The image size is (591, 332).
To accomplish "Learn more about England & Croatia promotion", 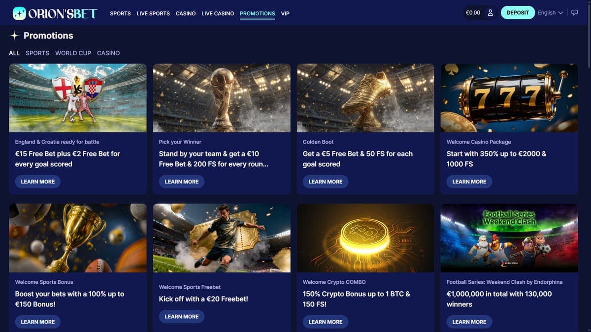I will coord(38,181).
